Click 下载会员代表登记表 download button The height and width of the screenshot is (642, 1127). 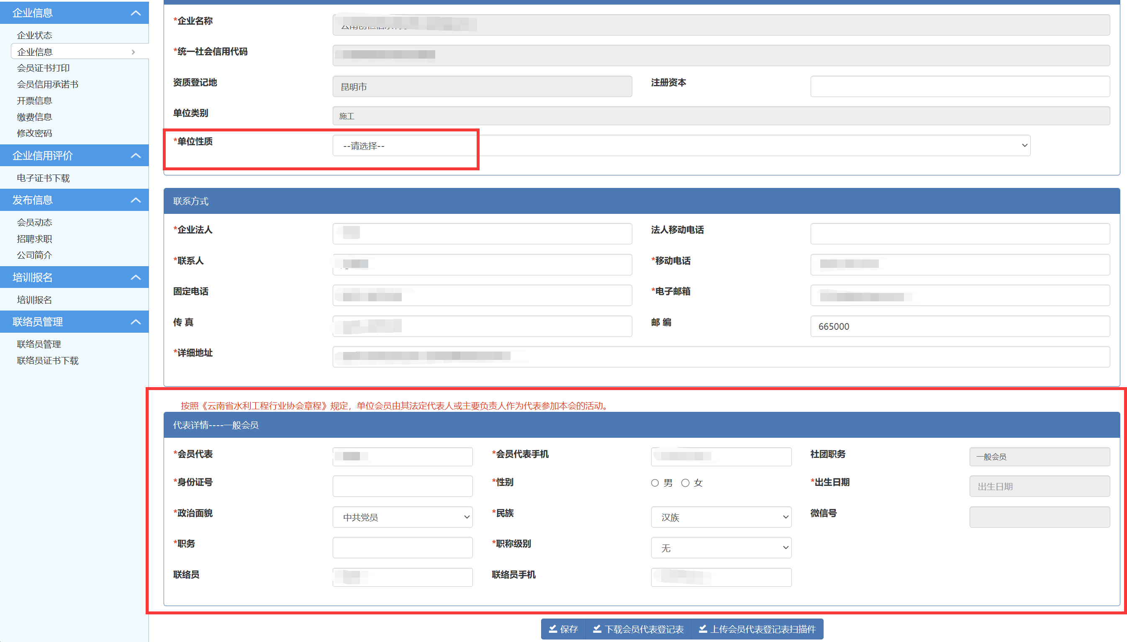click(639, 629)
